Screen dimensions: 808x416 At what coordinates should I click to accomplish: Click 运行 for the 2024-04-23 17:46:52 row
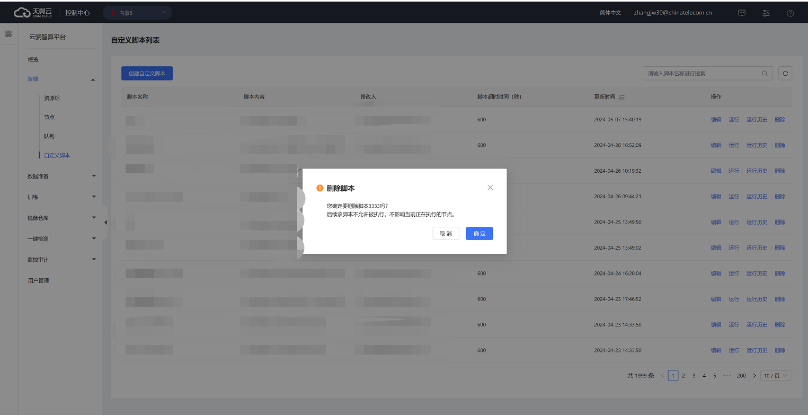pos(734,299)
